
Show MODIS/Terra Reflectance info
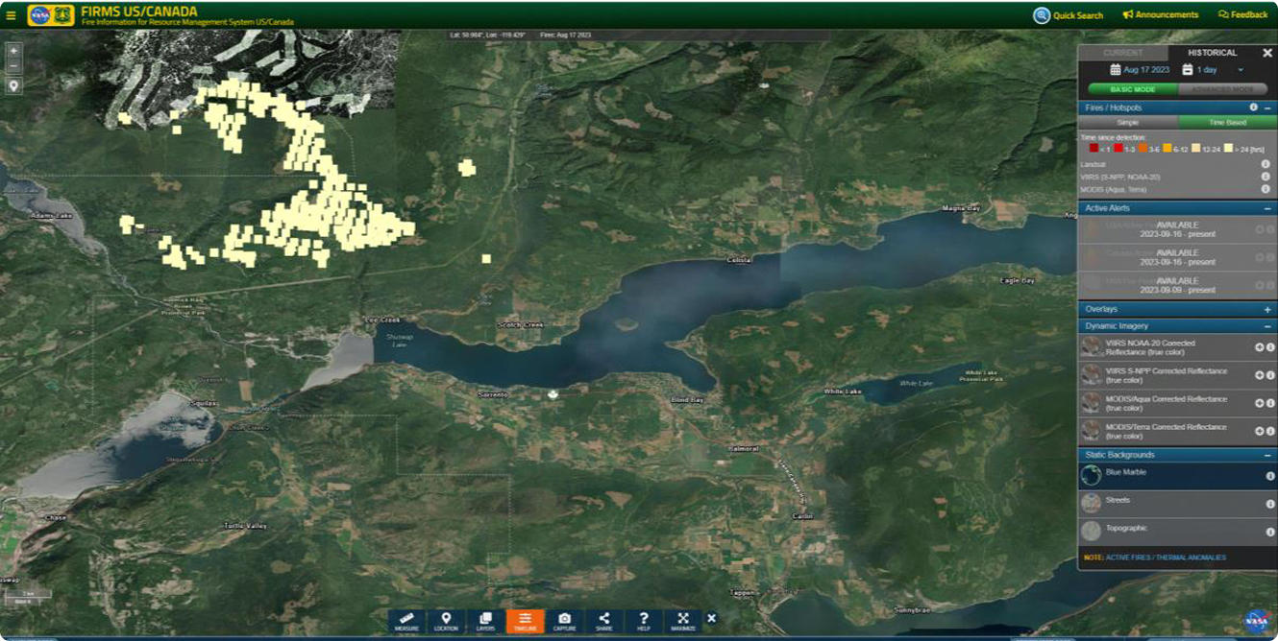(x=1269, y=431)
